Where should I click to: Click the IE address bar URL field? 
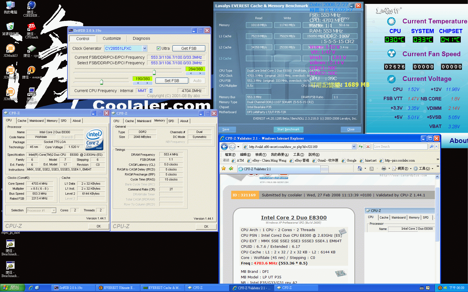299,147
